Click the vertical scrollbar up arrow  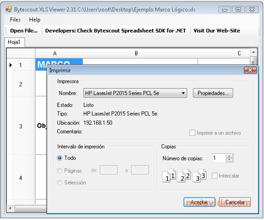[254, 52]
